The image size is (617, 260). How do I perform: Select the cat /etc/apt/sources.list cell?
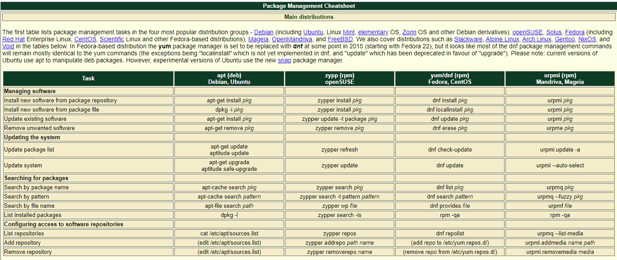tap(229, 234)
